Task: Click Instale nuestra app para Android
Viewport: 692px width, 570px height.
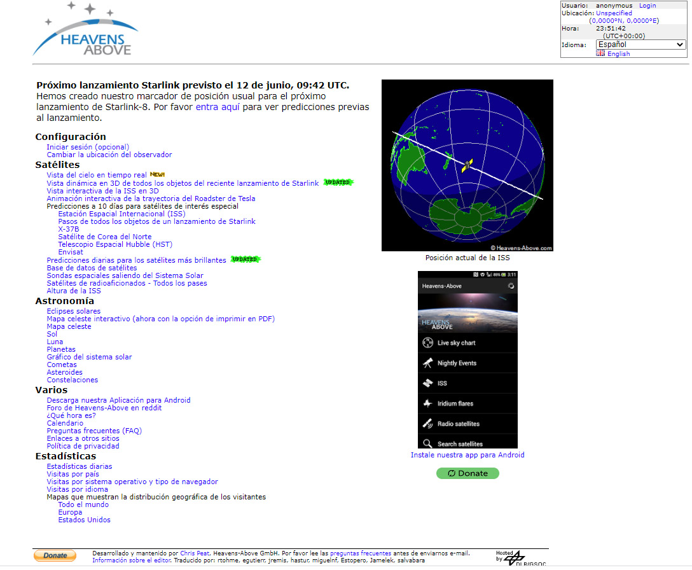Action: (467, 455)
